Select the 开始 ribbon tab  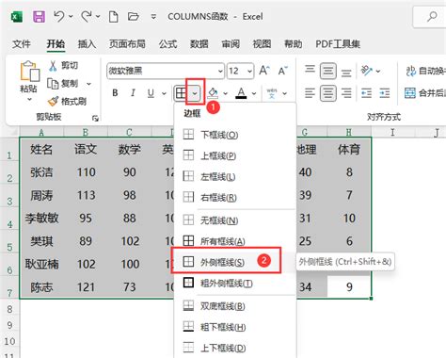coord(56,44)
